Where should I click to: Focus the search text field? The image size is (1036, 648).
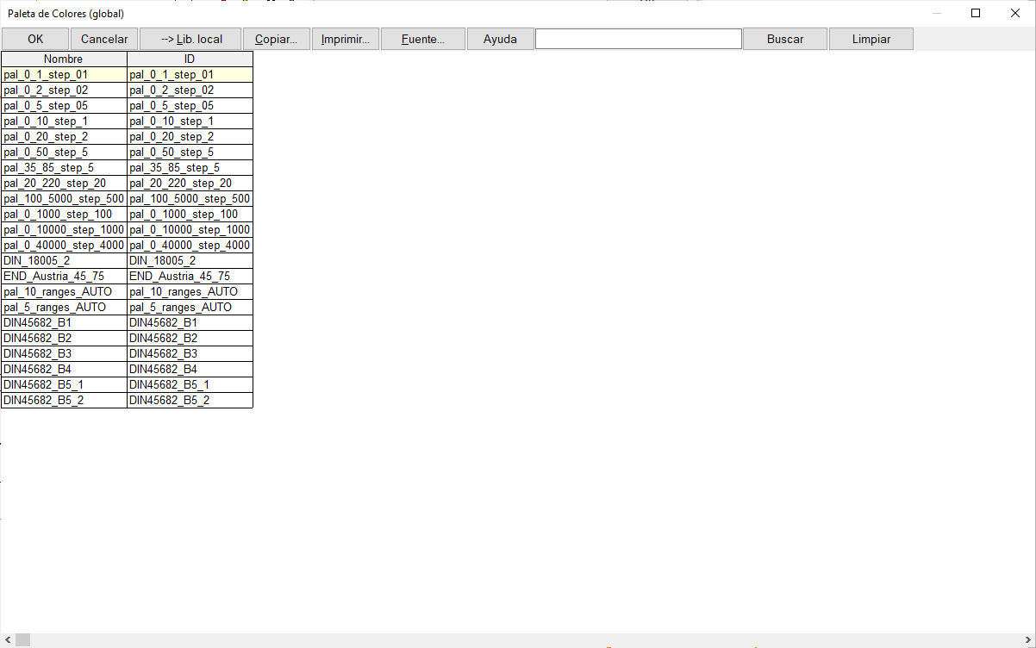coord(639,39)
